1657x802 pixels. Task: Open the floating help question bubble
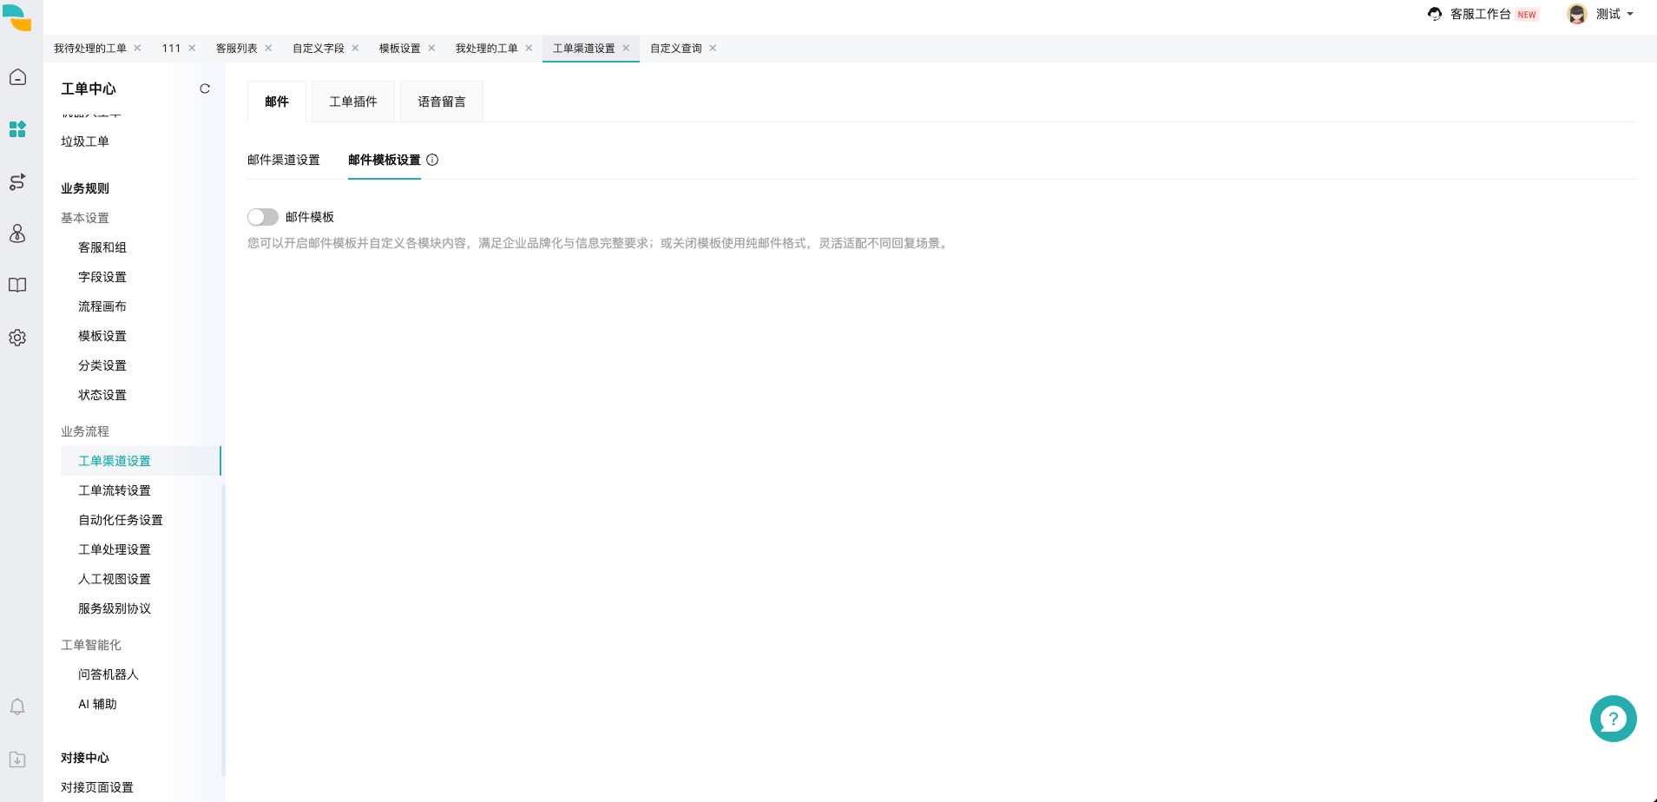pos(1613,719)
